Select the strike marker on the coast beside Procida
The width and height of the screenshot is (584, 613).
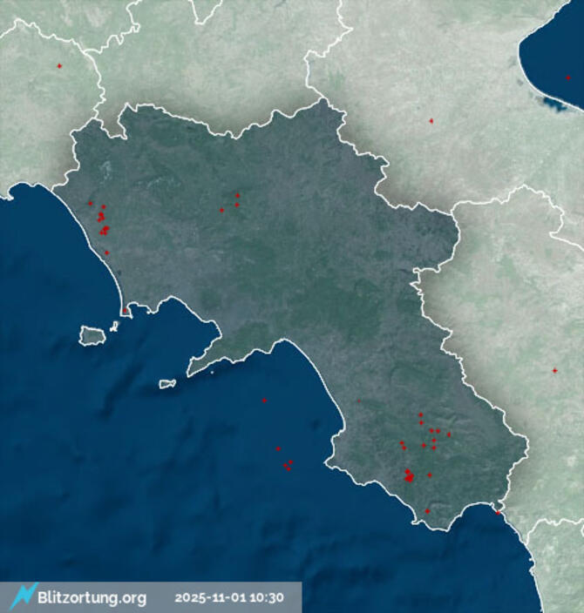(x=125, y=310)
